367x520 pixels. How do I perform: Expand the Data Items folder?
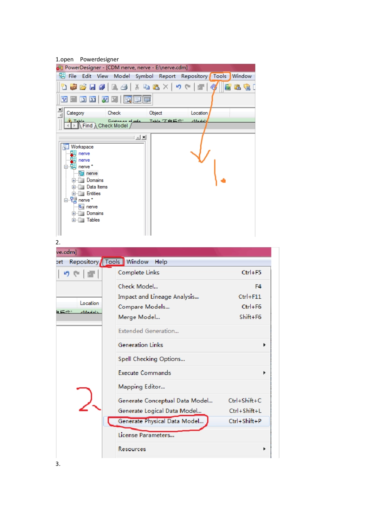coord(74,187)
